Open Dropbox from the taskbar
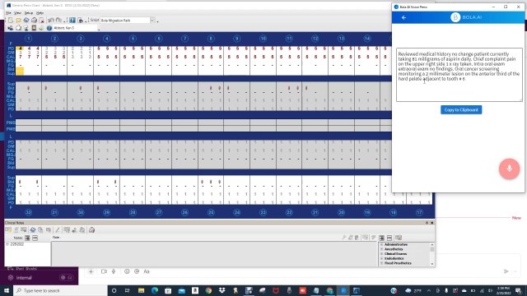Viewport: 527px width, 296px height. click(222, 290)
